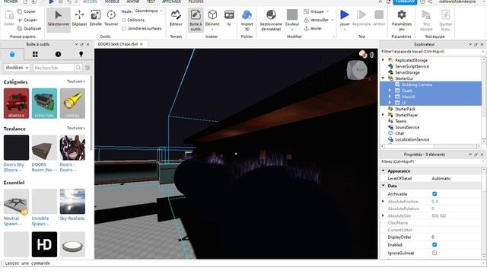Open the Groupe dropdown arrow
Viewport: 487px width, 274px height.
[x=328, y=11]
